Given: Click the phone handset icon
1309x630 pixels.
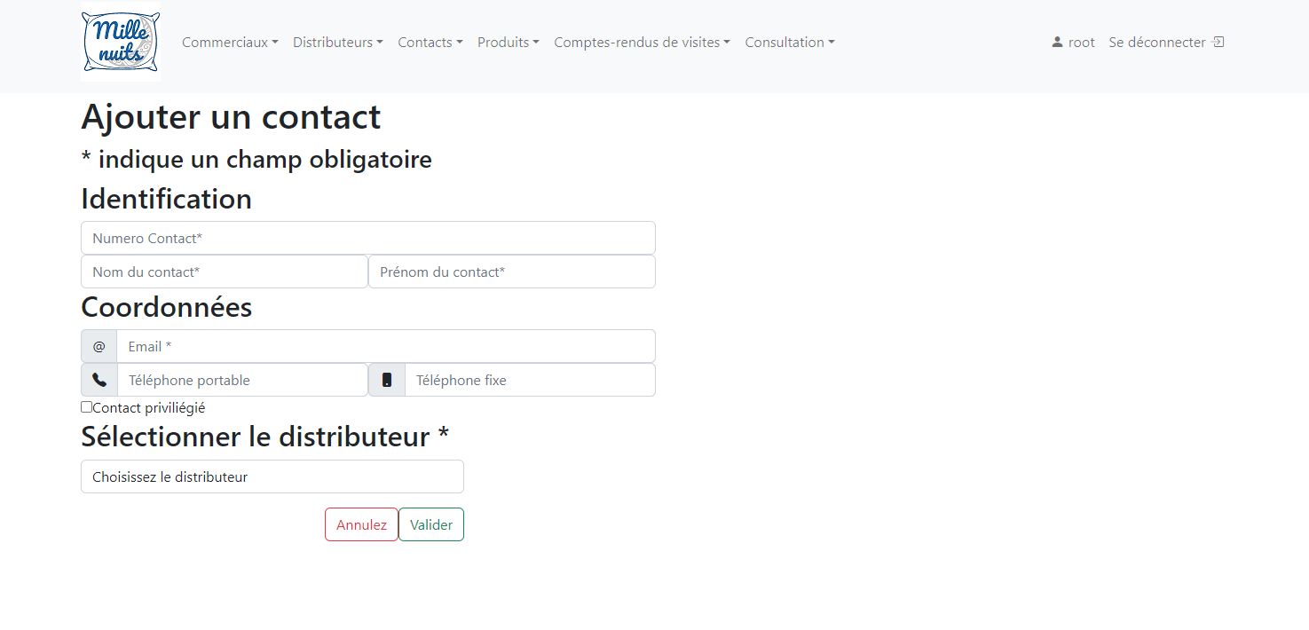Looking at the screenshot, I should pyautogui.click(x=99, y=380).
